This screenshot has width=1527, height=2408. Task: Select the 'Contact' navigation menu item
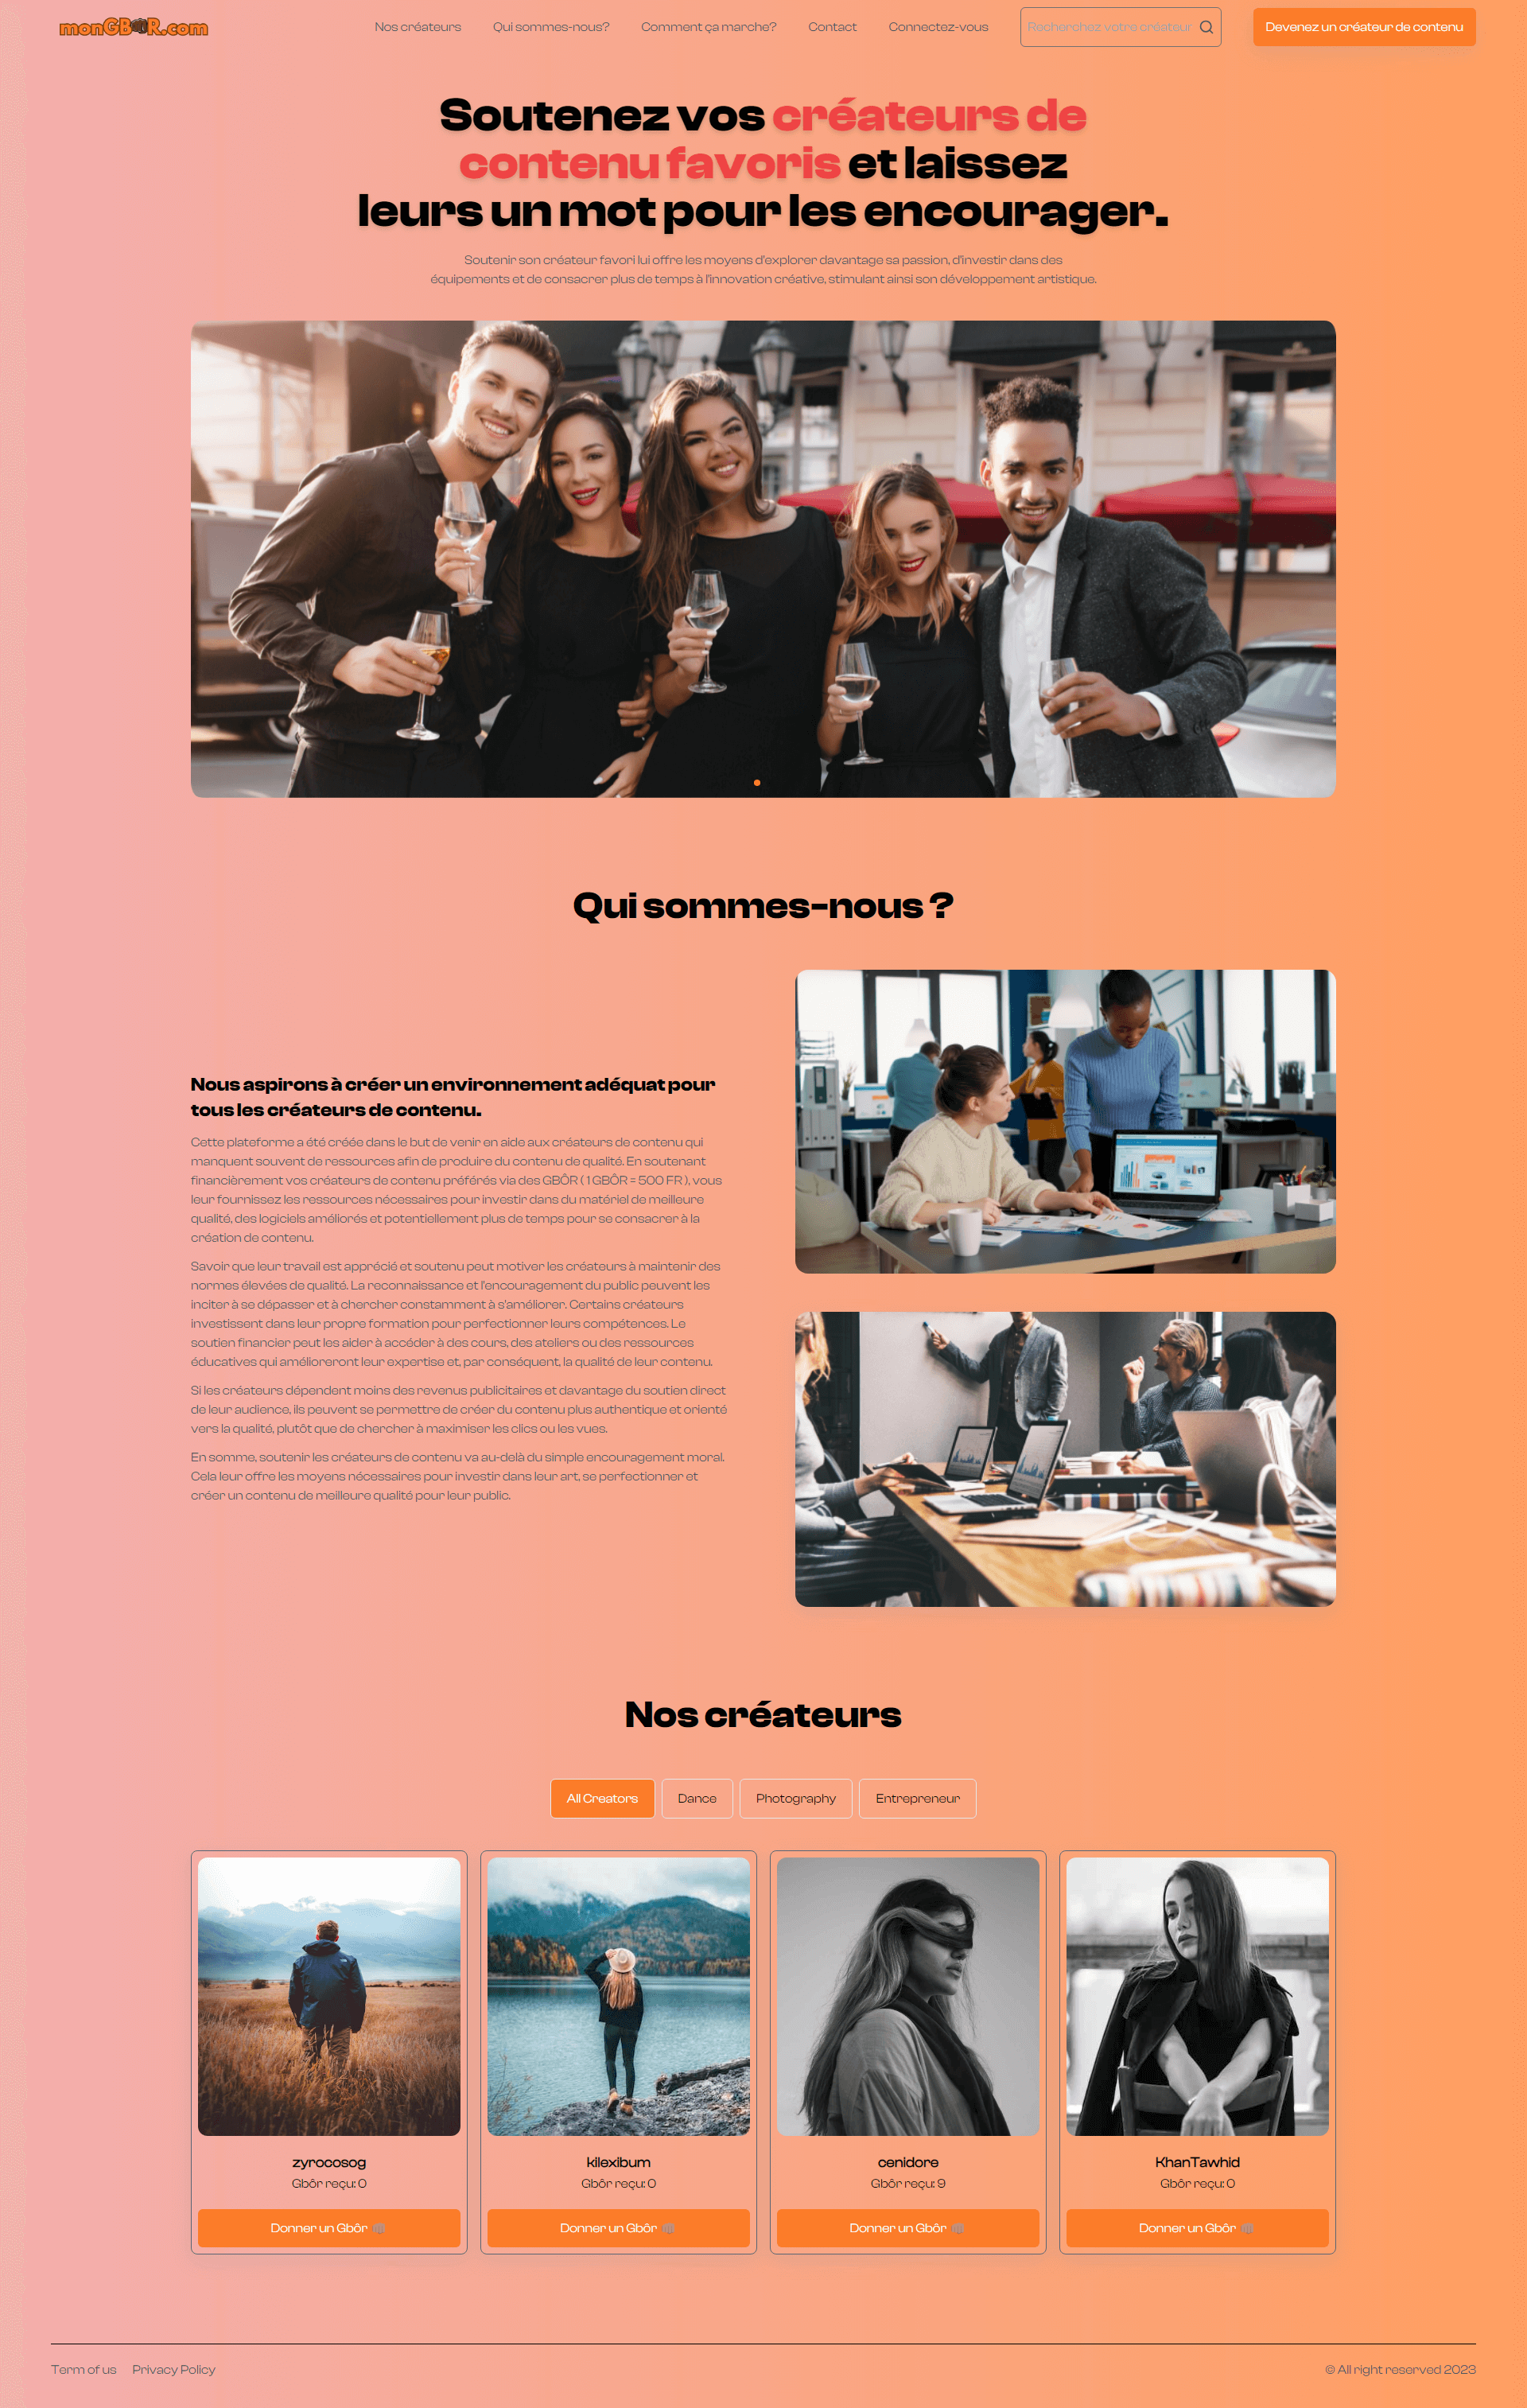coord(830,26)
